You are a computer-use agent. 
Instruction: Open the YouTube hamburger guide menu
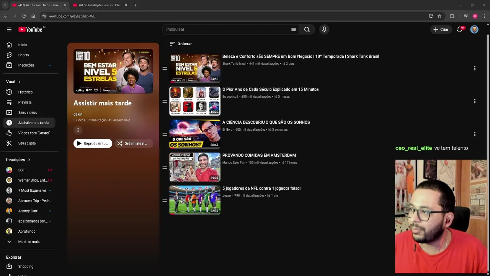(9, 30)
